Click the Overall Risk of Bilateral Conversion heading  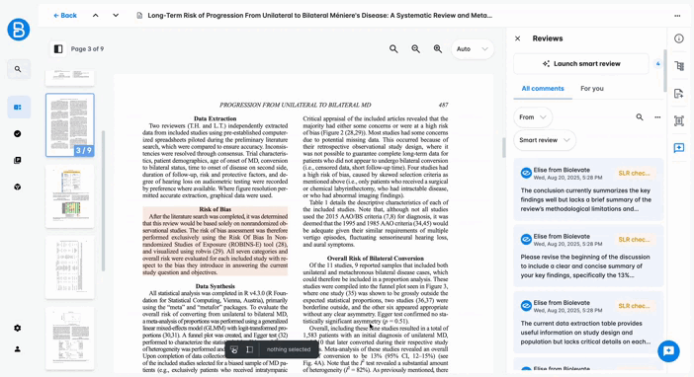point(376,259)
